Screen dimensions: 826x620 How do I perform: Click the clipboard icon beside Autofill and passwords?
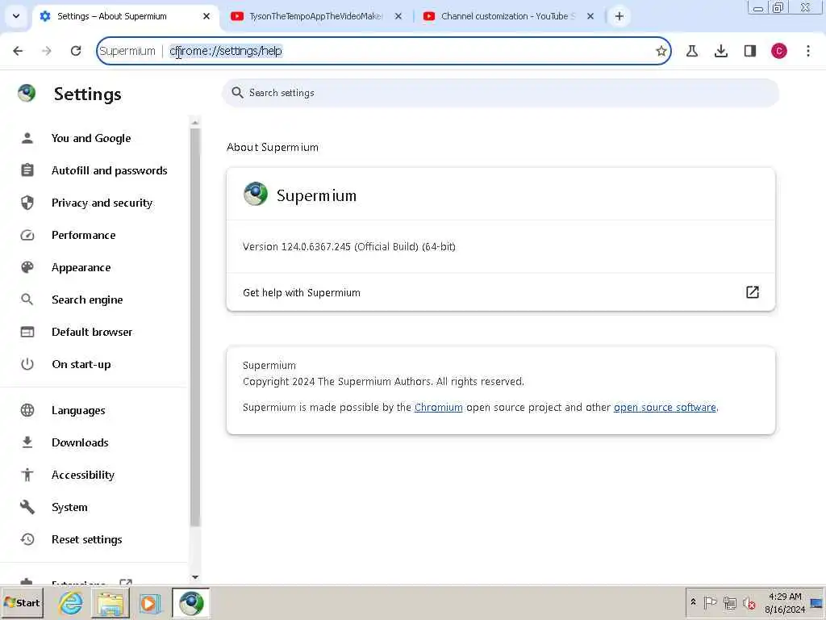tap(27, 170)
